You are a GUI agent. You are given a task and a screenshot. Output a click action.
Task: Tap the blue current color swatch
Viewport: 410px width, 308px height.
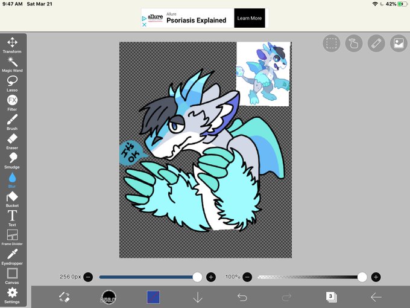click(x=153, y=297)
